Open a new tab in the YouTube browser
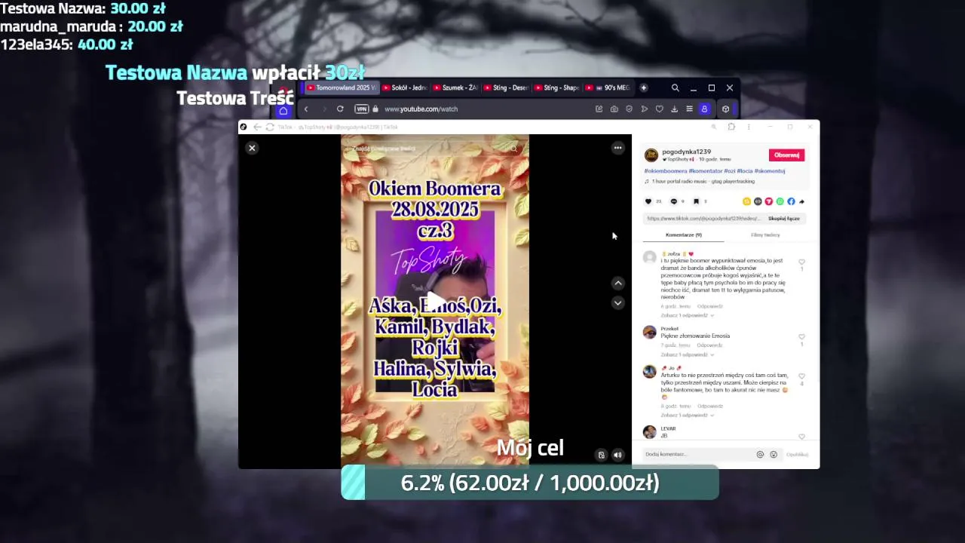Viewport: 965px width, 543px height. click(x=643, y=88)
